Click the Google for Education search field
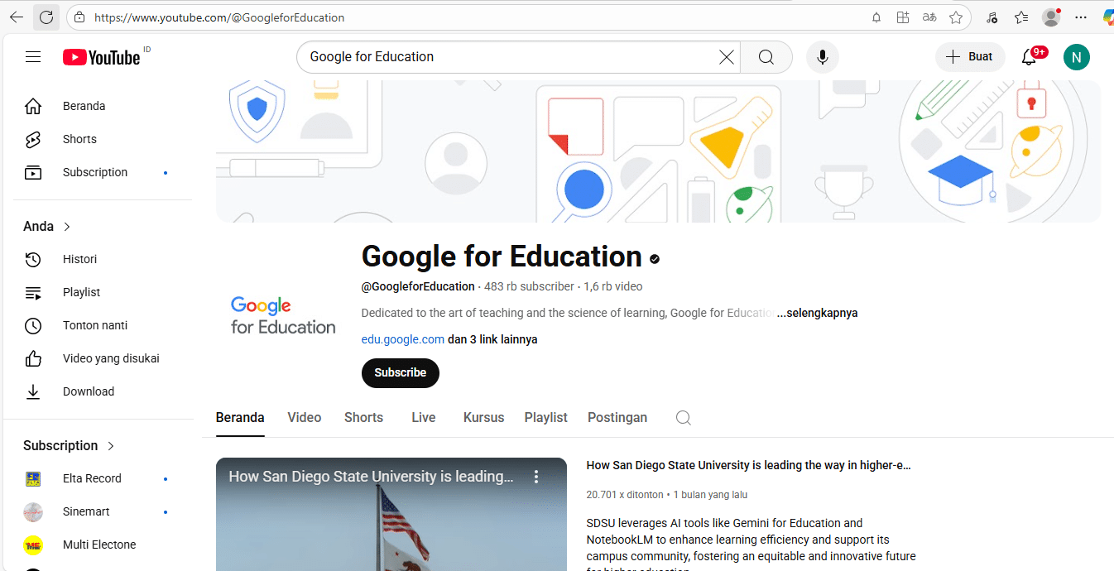Screen dimensions: 1114x571 click(x=505, y=57)
